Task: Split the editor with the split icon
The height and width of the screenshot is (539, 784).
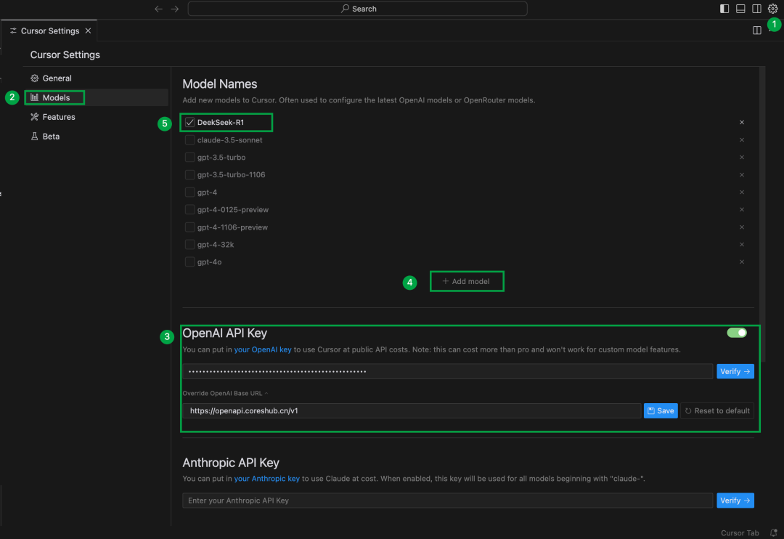Action: click(756, 31)
